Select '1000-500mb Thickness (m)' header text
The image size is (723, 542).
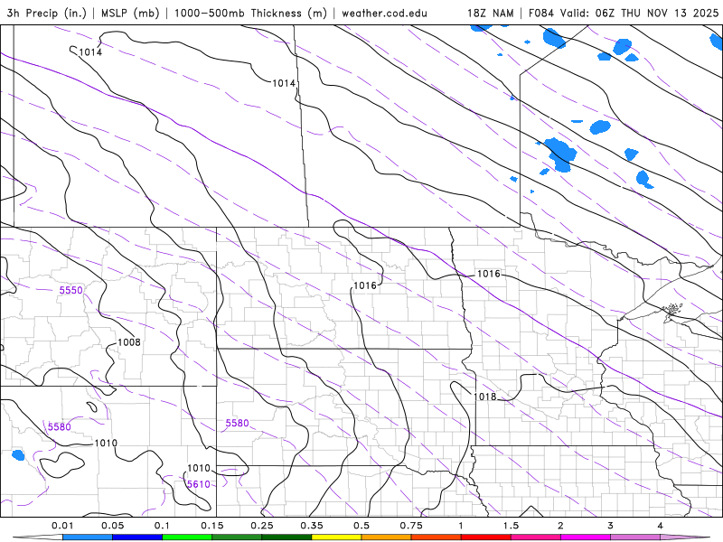click(x=250, y=13)
